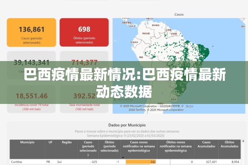Click the sort arrow under Casos novos
This screenshot has height=165, width=248.
pos(123,158)
